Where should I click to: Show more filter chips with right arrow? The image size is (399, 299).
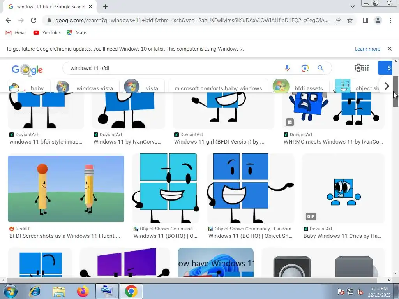coord(387,86)
